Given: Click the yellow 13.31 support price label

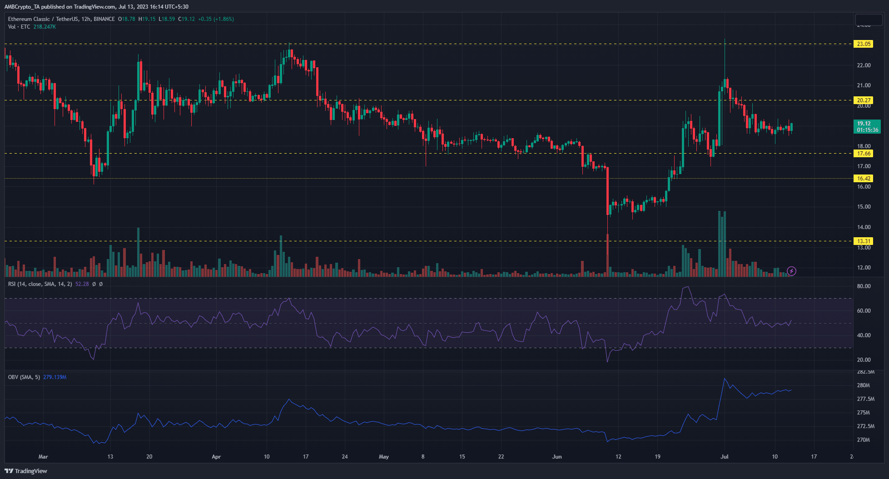Looking at the screenshot, I should 864,241.
